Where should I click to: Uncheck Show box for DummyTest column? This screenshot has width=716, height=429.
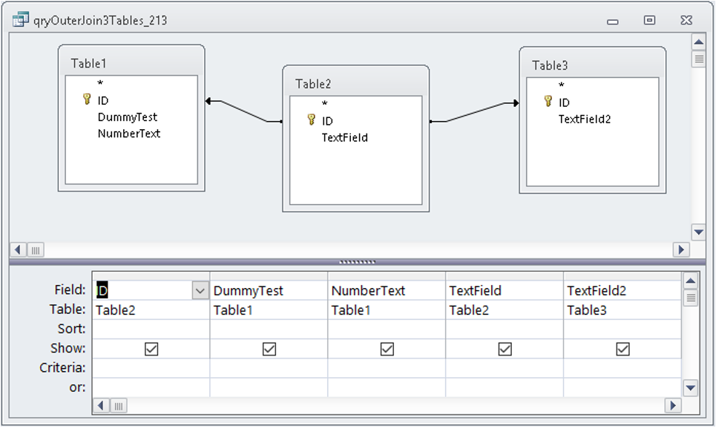point(269,349)
